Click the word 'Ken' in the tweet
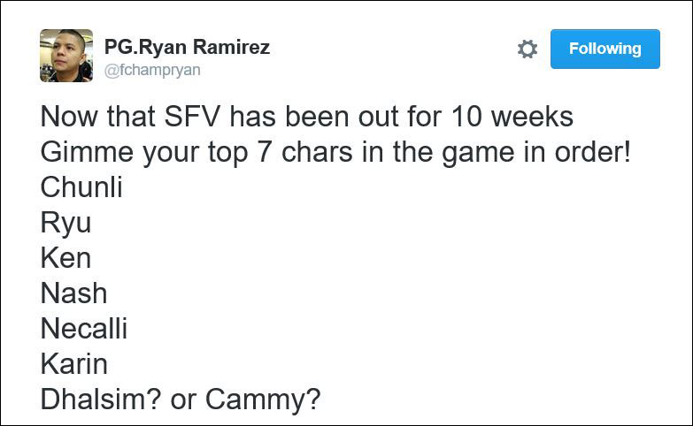 click(65, 258)
